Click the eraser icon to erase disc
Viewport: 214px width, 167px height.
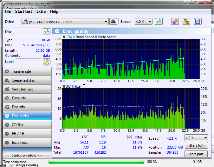(175, 22)
